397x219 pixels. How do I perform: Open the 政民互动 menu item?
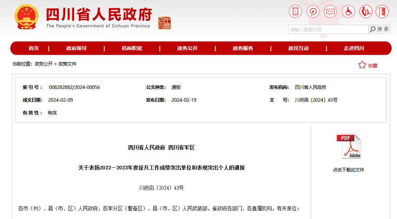[x=298, y=48]
